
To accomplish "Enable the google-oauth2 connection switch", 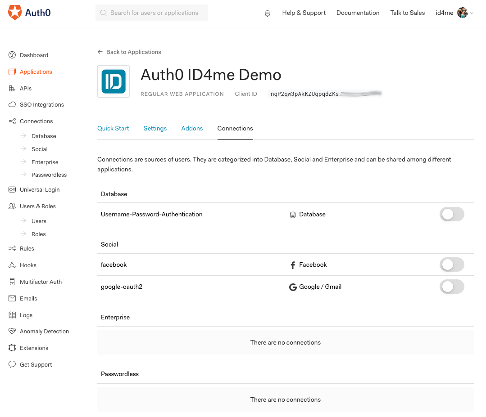I will [x=452, y=287].
